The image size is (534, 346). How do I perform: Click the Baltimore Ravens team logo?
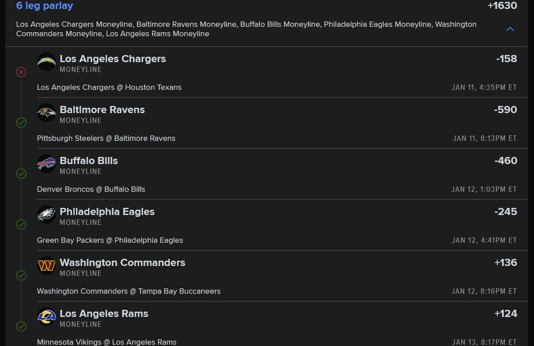[x=47, y=113]
